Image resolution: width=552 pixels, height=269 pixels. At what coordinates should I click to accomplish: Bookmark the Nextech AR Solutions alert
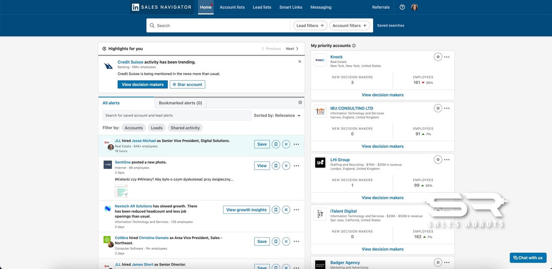coord(276,210)
